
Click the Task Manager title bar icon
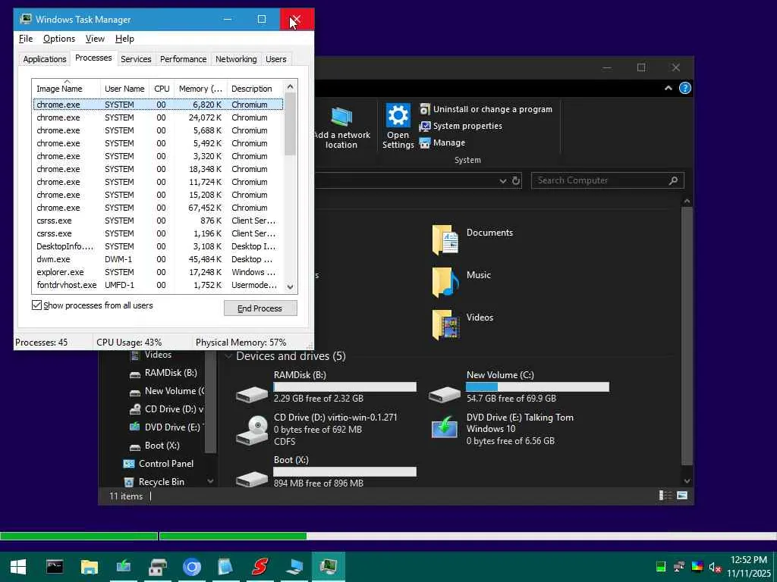click(26, 19)
